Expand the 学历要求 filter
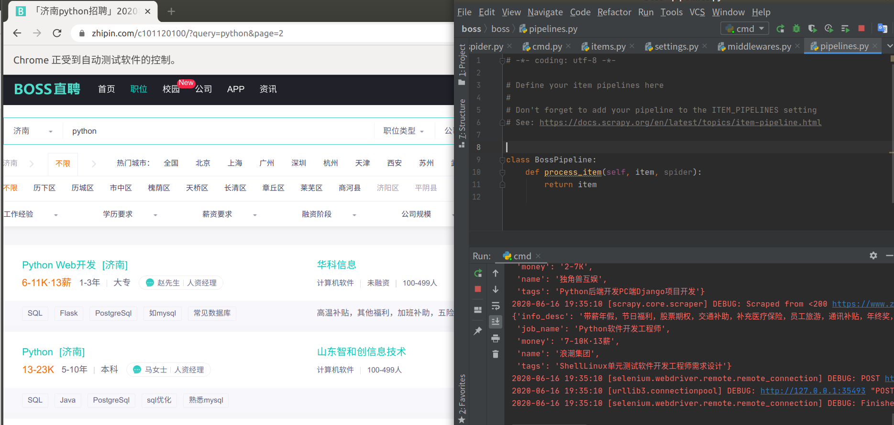 tap(130, 214)
